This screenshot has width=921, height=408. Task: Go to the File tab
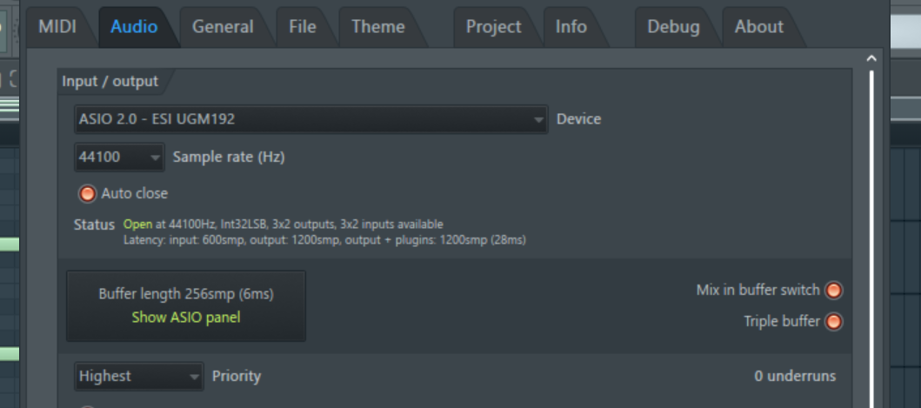click(302, 27)
